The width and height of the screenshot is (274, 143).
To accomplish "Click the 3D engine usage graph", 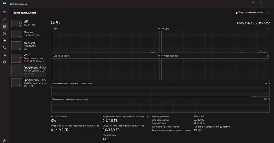I will 106,42.
